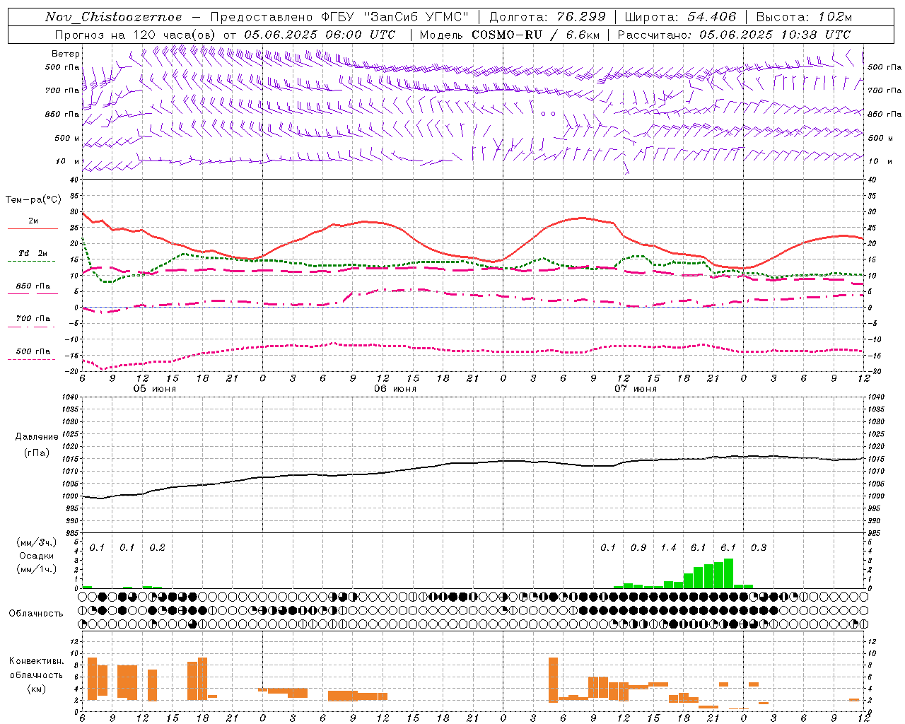The height and width of the screenshot is (724, 905).
Task: Click the 05 июня date label
Action: tap(155, 389)
